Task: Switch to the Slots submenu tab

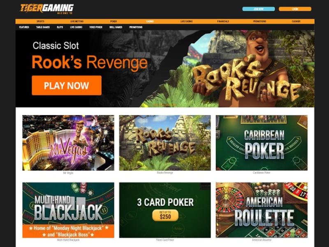Action: click(60, 27)
